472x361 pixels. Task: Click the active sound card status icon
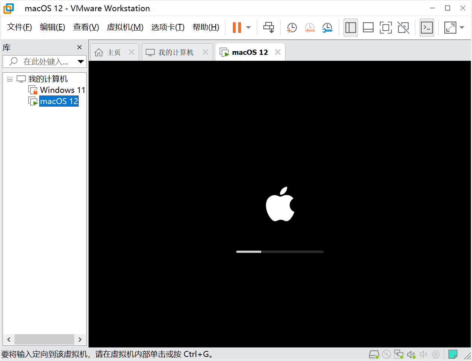(411, 354)
